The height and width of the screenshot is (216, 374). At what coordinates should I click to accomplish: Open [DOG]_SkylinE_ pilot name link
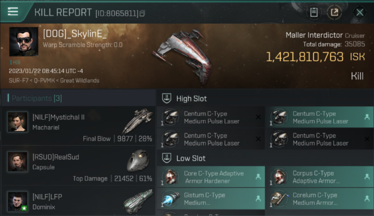coord(75,34)
